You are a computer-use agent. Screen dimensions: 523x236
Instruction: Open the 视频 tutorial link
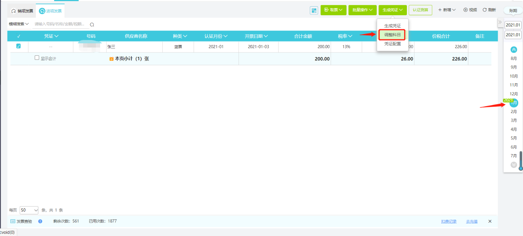pos(470,10)
